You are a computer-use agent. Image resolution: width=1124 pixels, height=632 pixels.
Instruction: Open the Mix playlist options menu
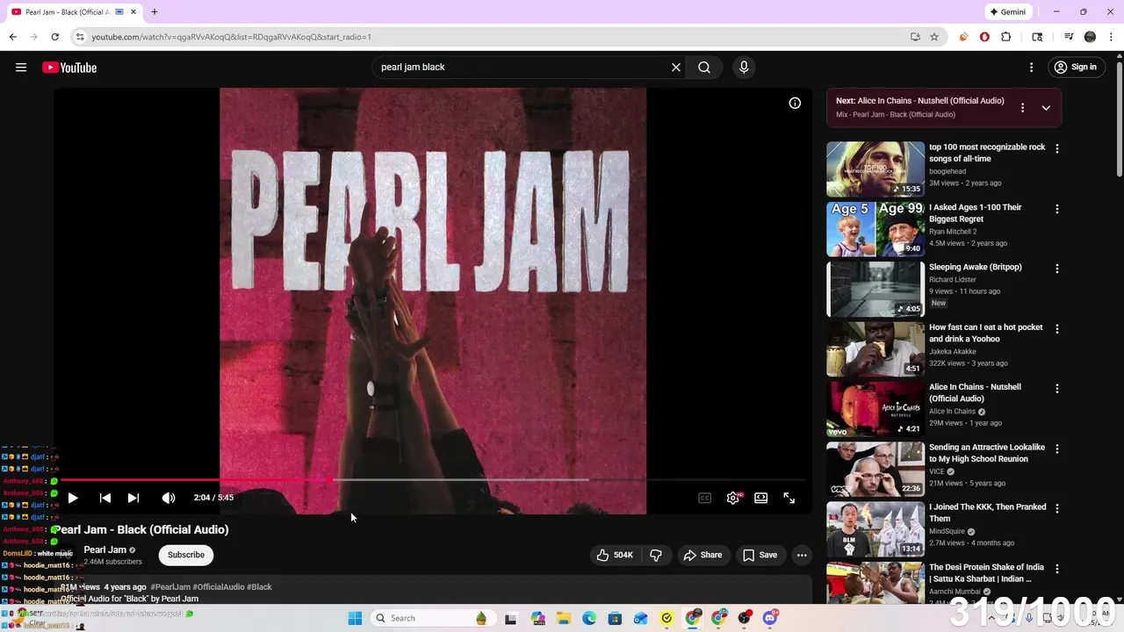point(1022,108)
